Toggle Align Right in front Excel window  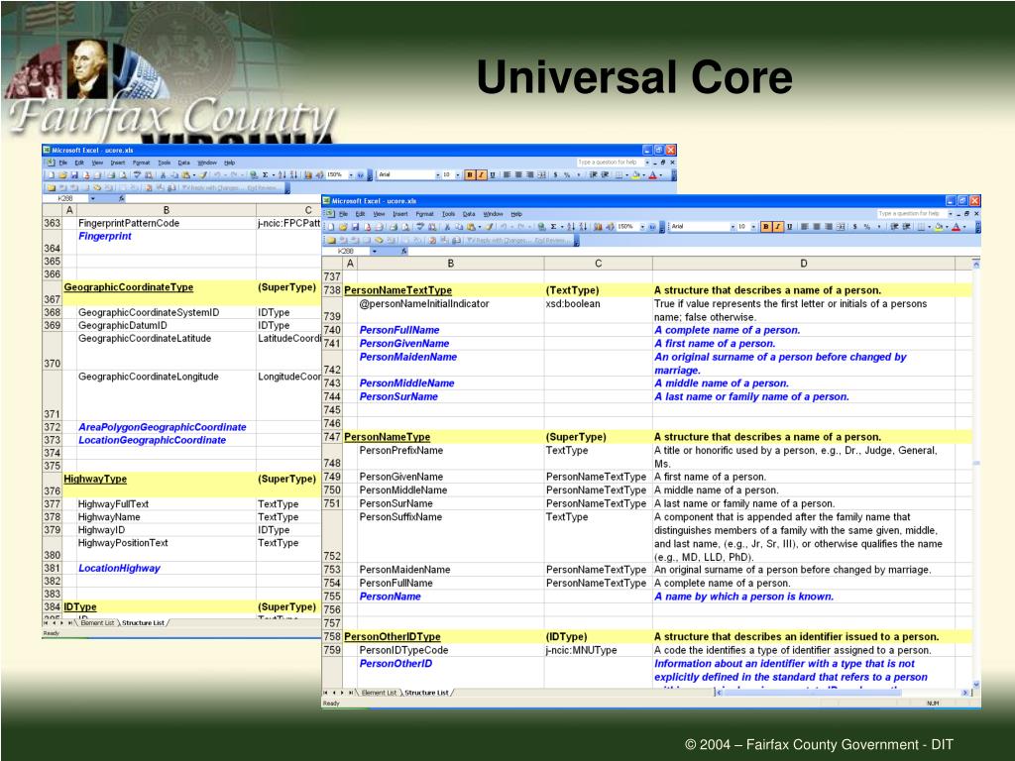point(829,227)
